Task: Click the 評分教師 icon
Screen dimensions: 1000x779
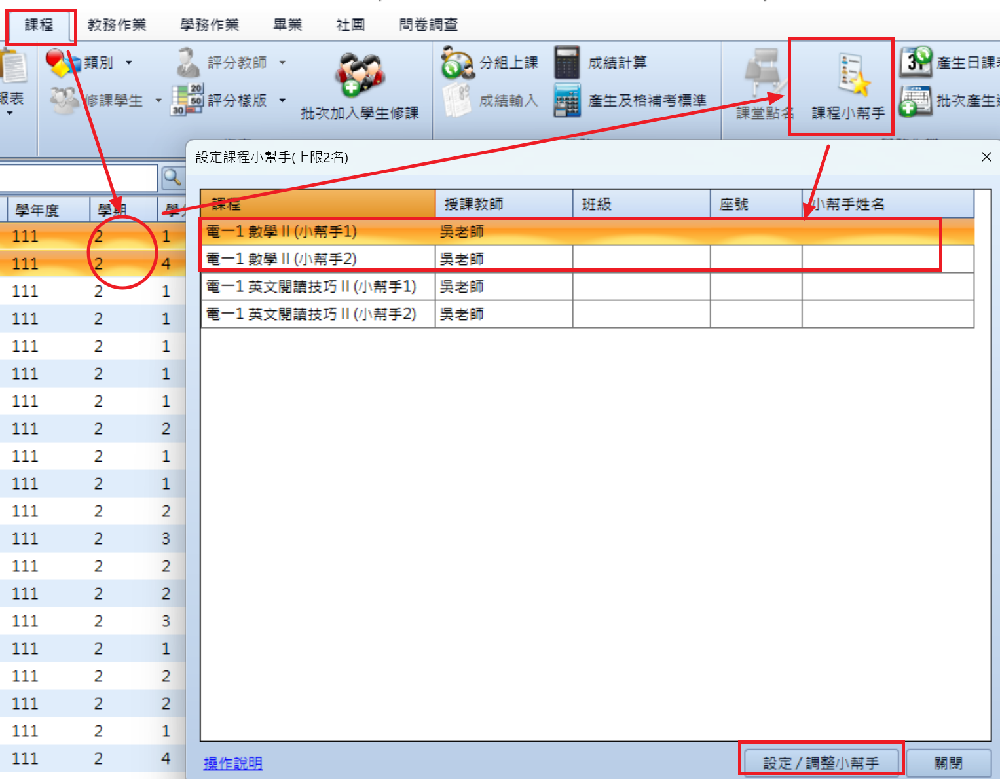Action: pos(188,62)
